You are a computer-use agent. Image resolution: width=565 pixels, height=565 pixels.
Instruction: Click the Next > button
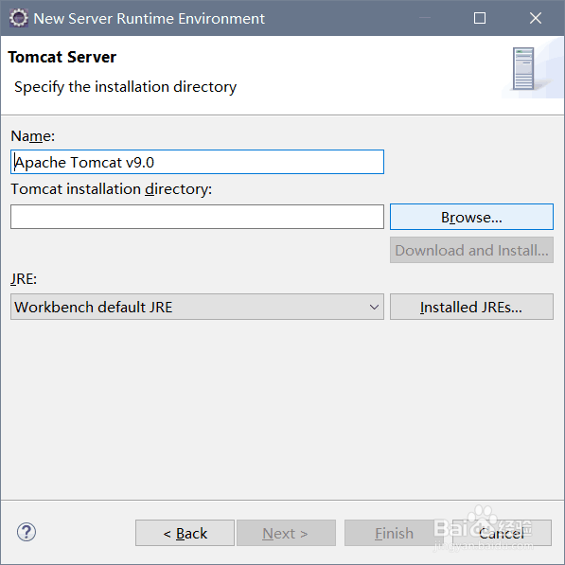click(286, 533)
